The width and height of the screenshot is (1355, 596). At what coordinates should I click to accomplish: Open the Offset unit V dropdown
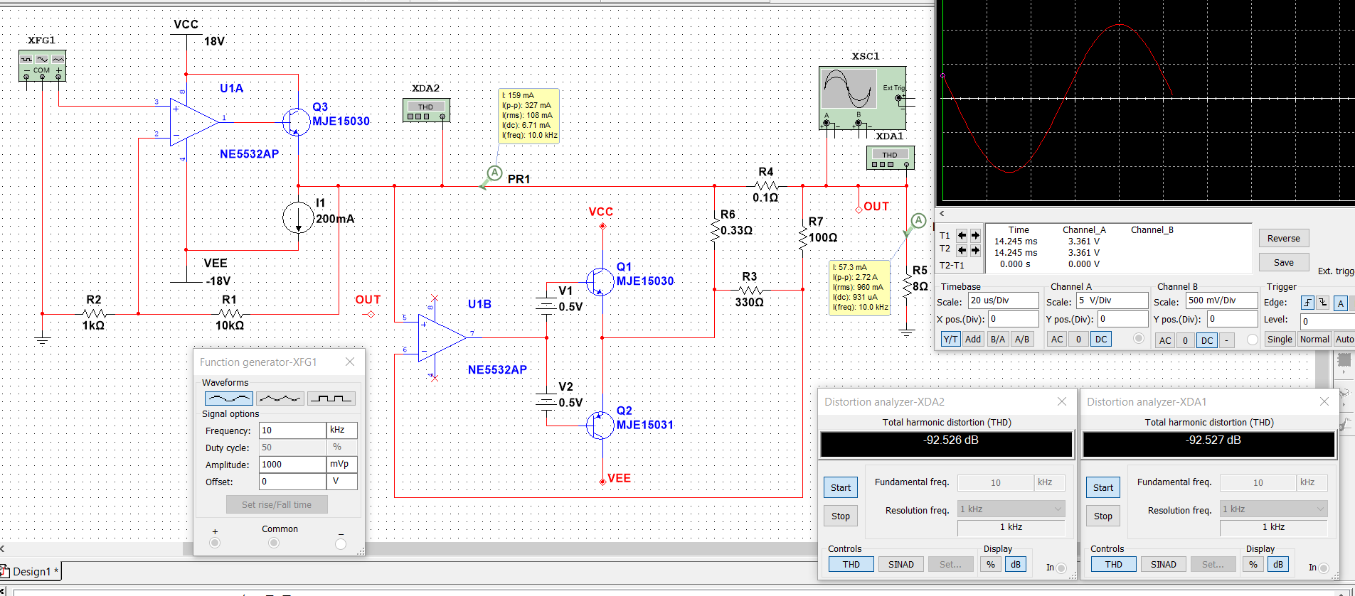pos(342,482)
